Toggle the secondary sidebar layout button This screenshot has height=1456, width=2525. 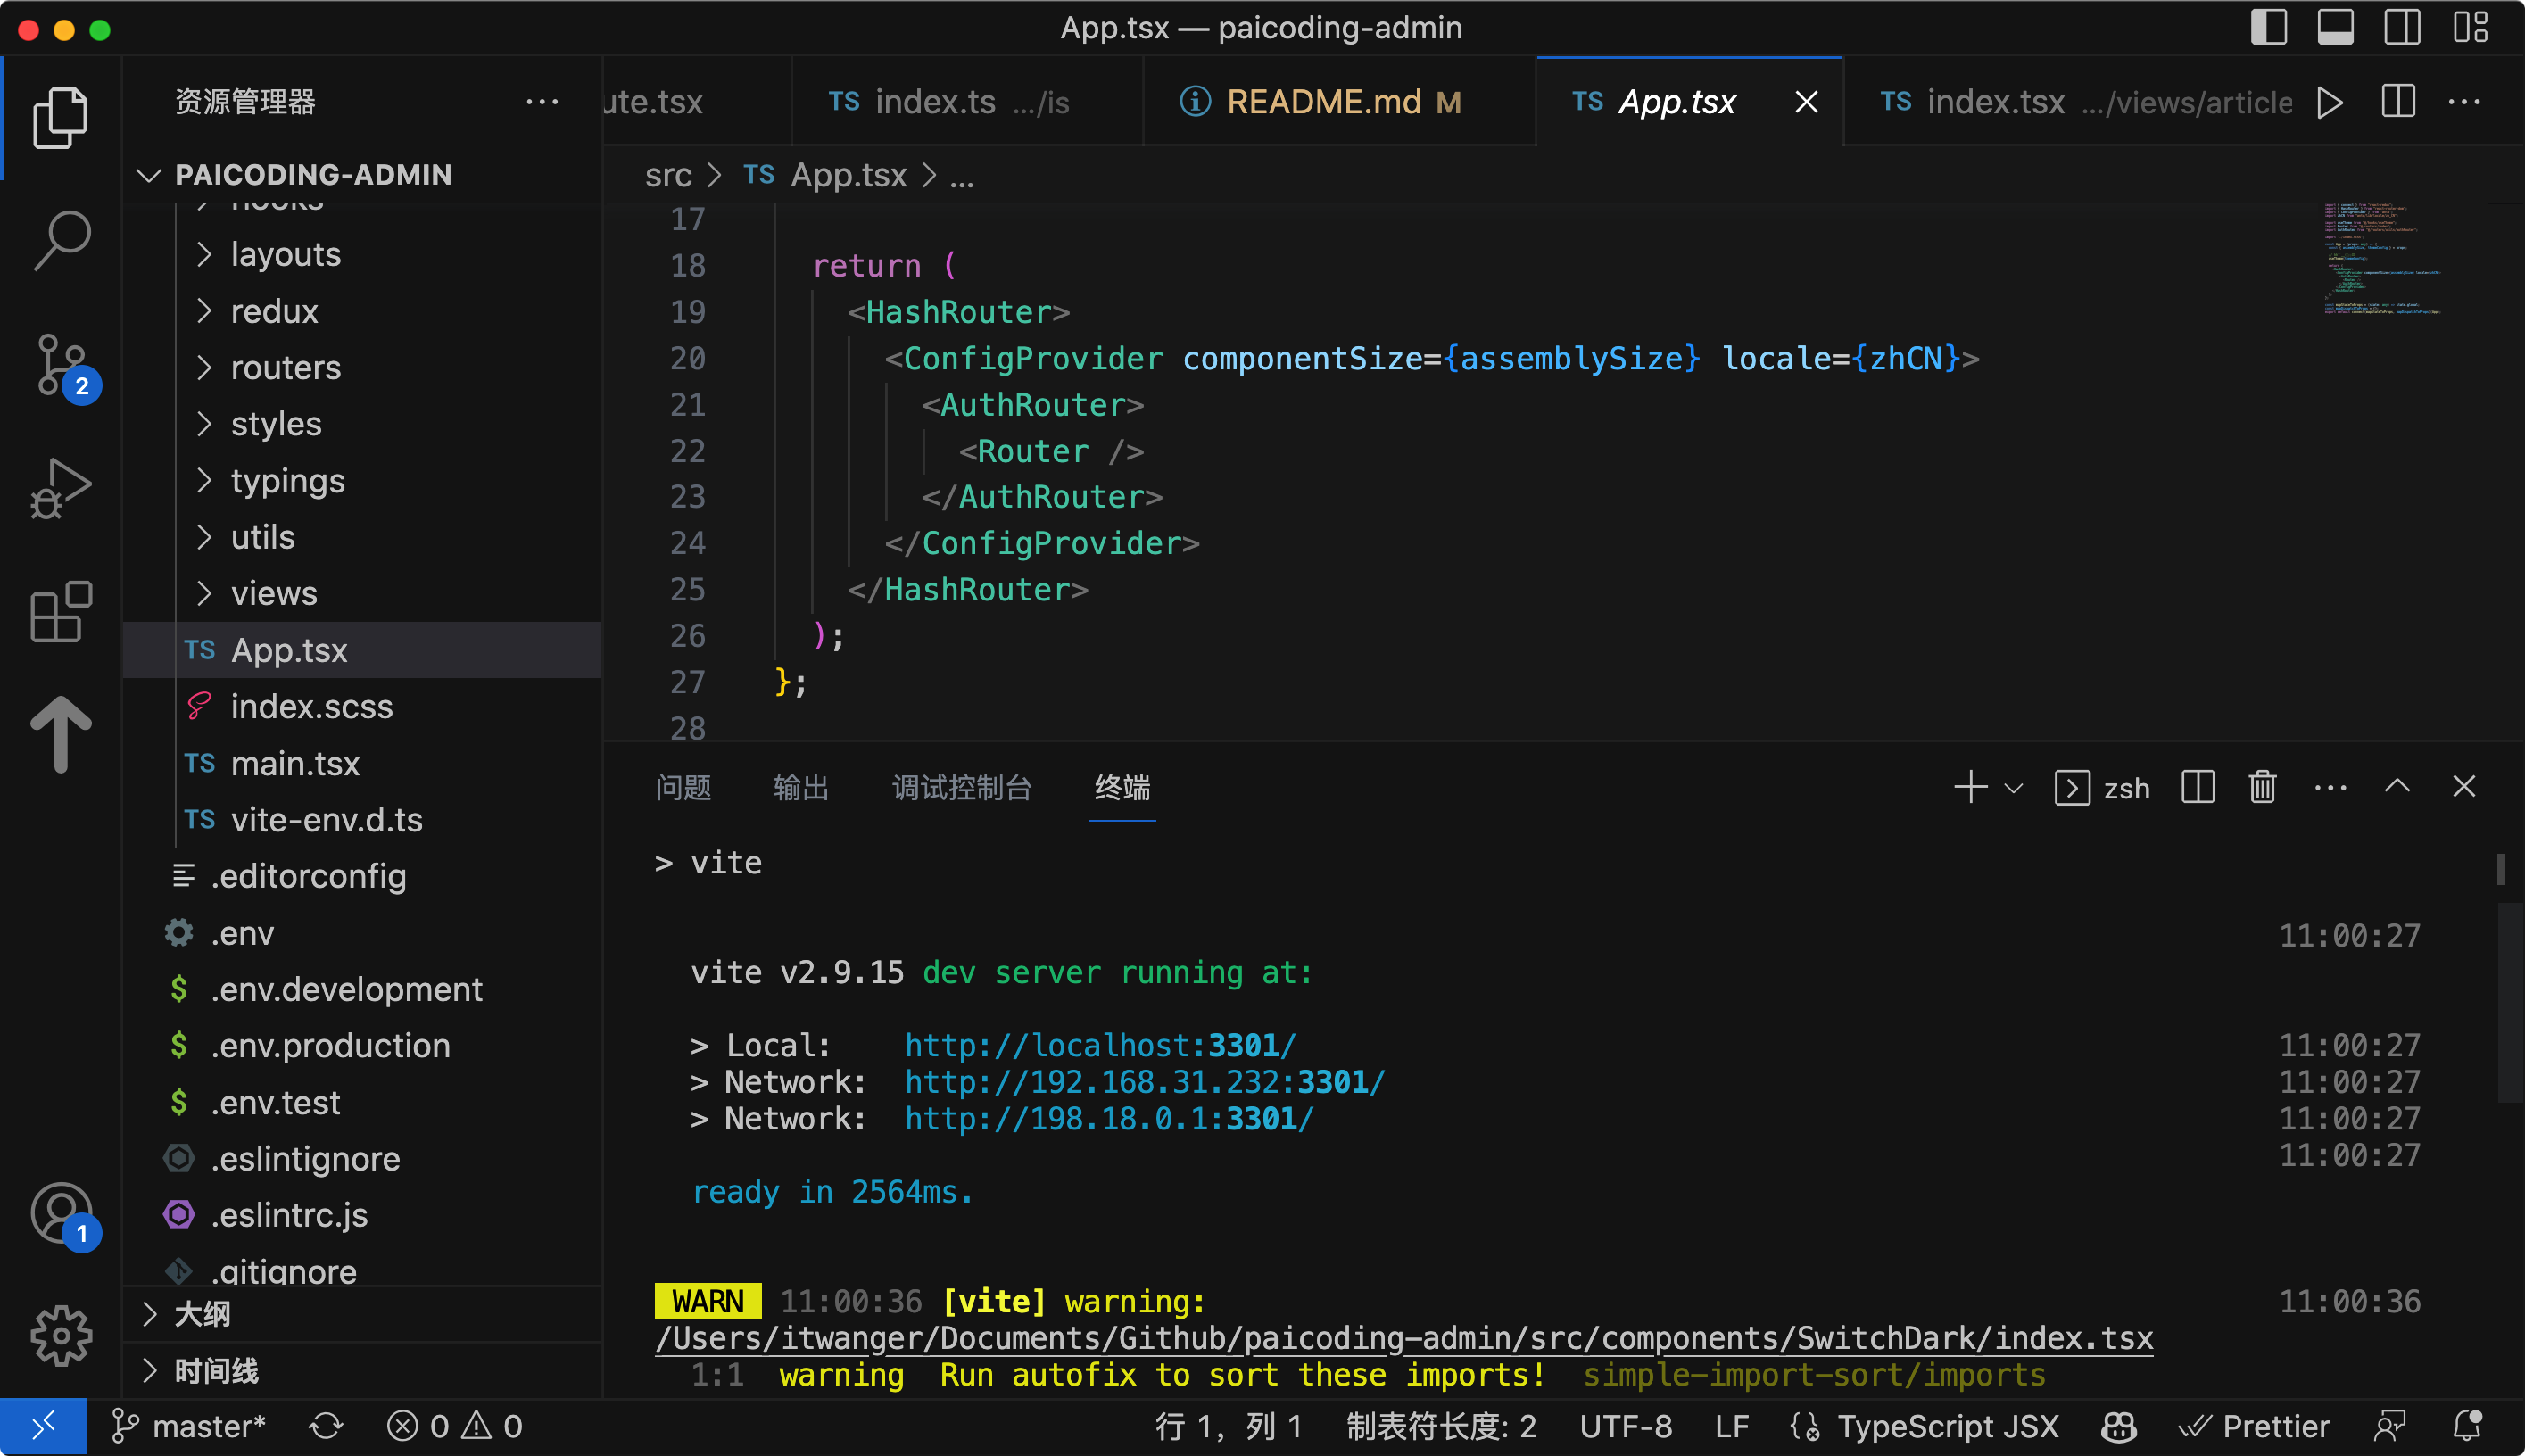(x=2402, y=27)
